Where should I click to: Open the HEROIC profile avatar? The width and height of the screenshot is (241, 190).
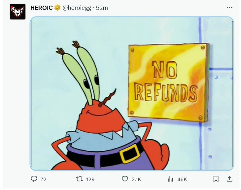tap(17, 12)
